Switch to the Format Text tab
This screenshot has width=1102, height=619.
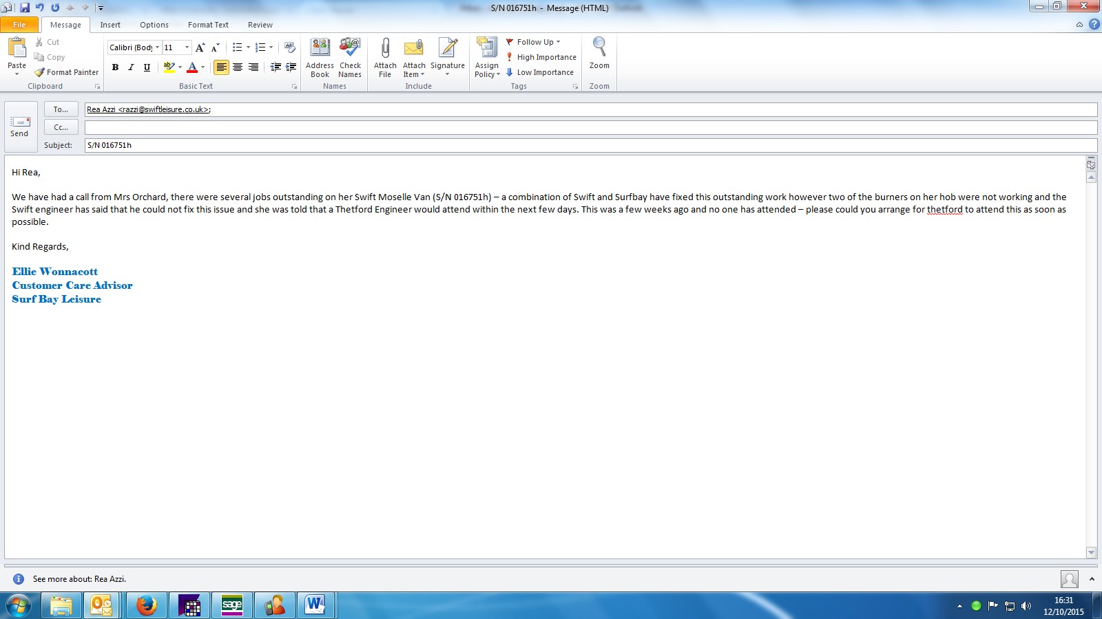pyautogui.click(x=208, y=25)
